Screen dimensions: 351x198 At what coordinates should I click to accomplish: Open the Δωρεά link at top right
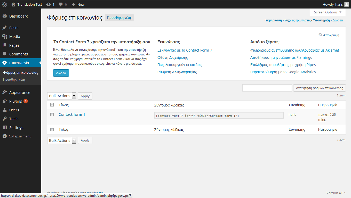338,20
